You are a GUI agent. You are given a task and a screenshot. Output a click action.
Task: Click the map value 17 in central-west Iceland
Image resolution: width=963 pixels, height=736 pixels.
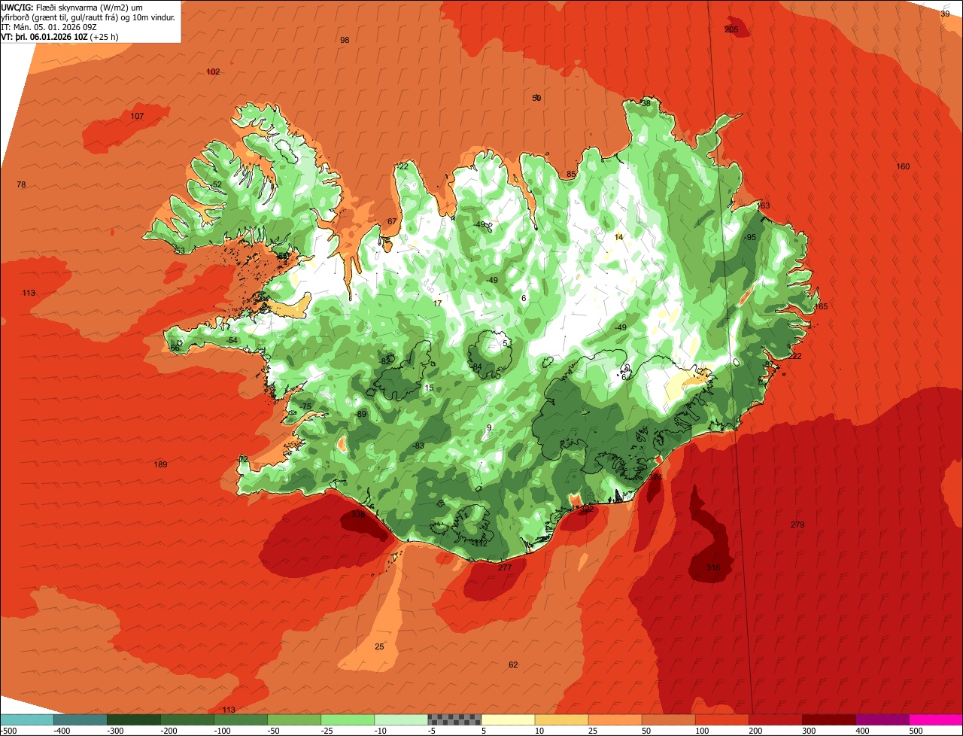[437, 303]
